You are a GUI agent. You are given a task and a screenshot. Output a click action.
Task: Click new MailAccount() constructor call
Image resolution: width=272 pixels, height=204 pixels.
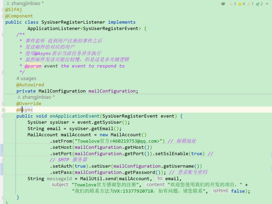coord(123,135)
